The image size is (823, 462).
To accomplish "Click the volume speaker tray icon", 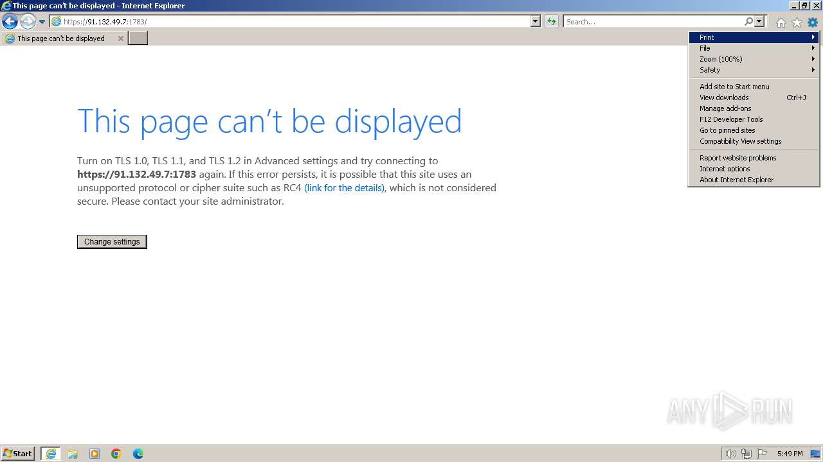I will [730, 454].
